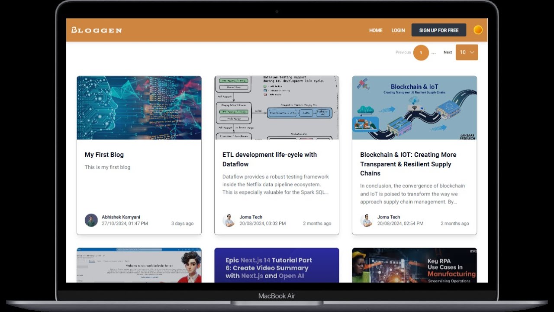Click '2 months ago' on Blockchain card
The width and height of the screenshot is (554, 312).
[x=455, y=224]
